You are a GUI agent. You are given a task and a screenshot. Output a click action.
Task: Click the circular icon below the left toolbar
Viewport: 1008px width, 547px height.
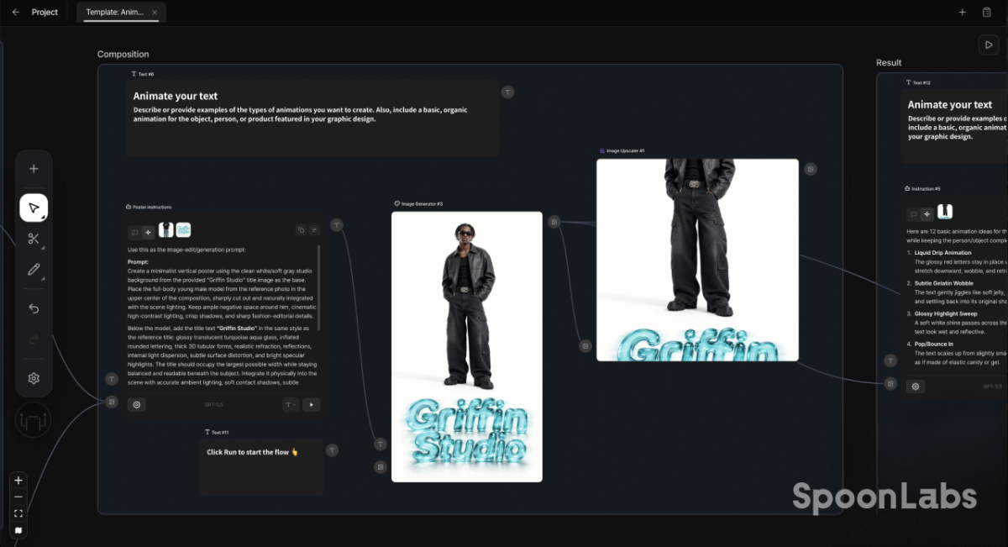tap(34, 420)
